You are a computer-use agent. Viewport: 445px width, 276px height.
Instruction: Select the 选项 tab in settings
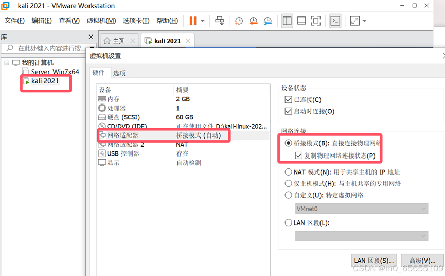[x=119, y=73]
